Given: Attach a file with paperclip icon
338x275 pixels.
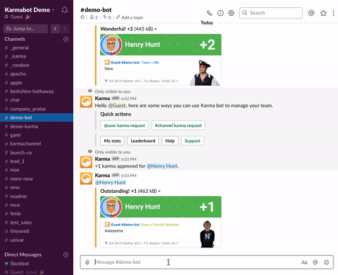Looking at the screenshot, I should [x=87, y=262].
